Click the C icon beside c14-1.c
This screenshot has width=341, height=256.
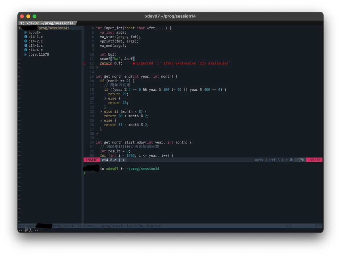26,37
